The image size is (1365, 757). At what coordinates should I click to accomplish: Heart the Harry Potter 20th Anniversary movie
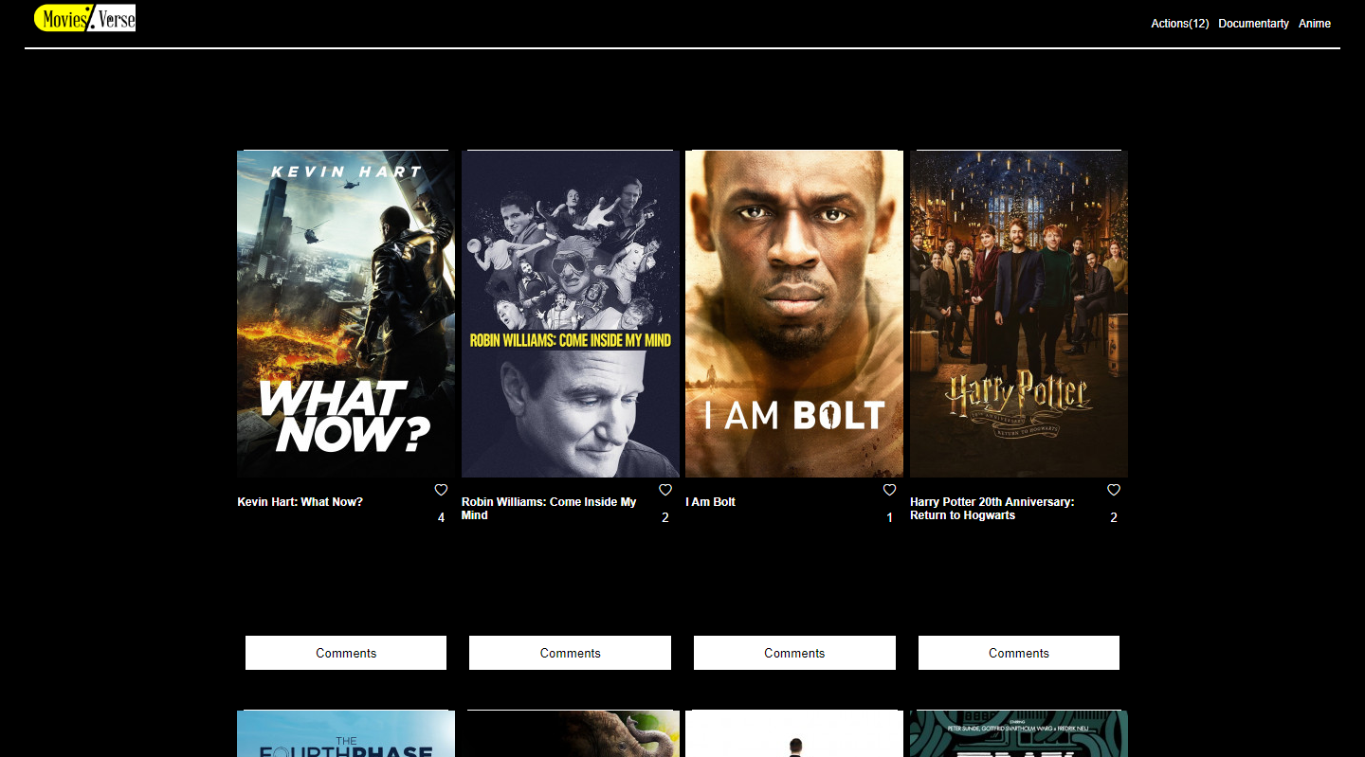(1114, 490)
